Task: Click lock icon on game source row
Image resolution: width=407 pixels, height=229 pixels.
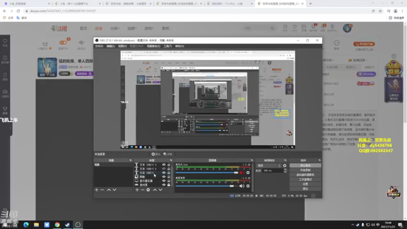Action: tap(169, 185)
